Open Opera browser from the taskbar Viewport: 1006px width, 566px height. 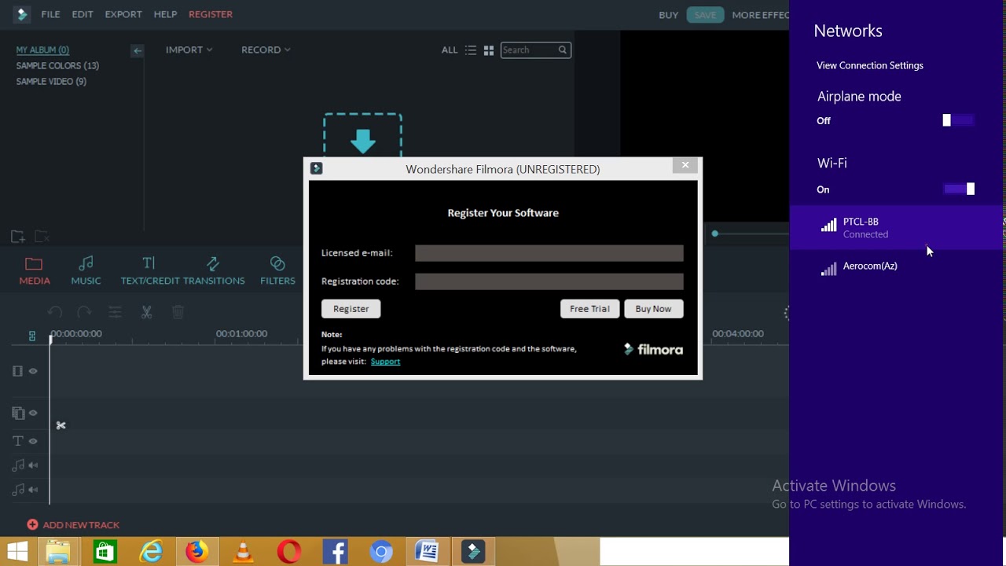tap(289, 552)
